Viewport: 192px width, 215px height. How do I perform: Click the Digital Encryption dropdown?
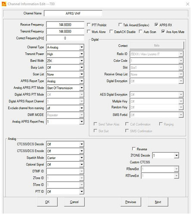[x=156, y=81]
